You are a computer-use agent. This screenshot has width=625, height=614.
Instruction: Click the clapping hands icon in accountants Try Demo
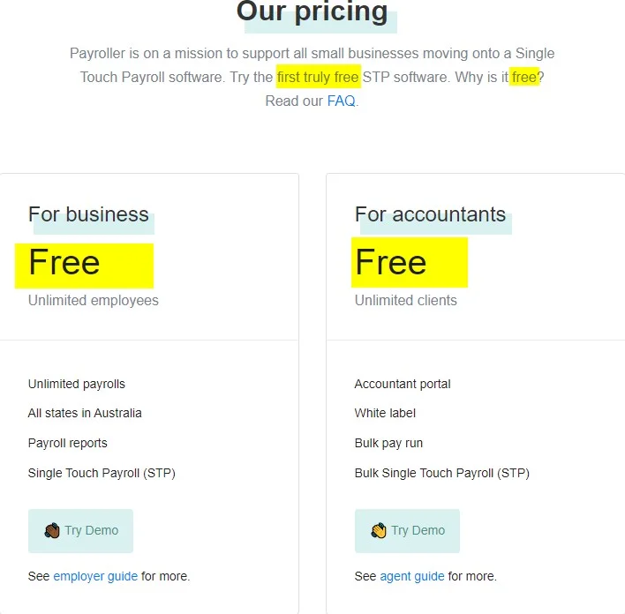pyautogui.click(x=379, y=530)
